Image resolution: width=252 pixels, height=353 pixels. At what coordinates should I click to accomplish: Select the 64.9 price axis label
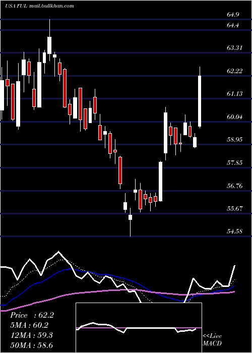[233, 15]
